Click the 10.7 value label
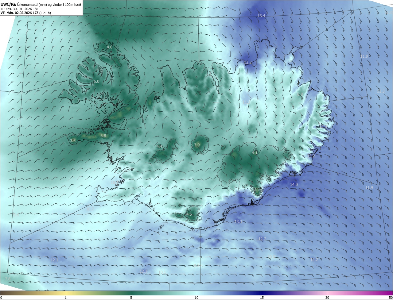Image resolution: width=393 pixels, height=300 pixels. pos(89,209)
